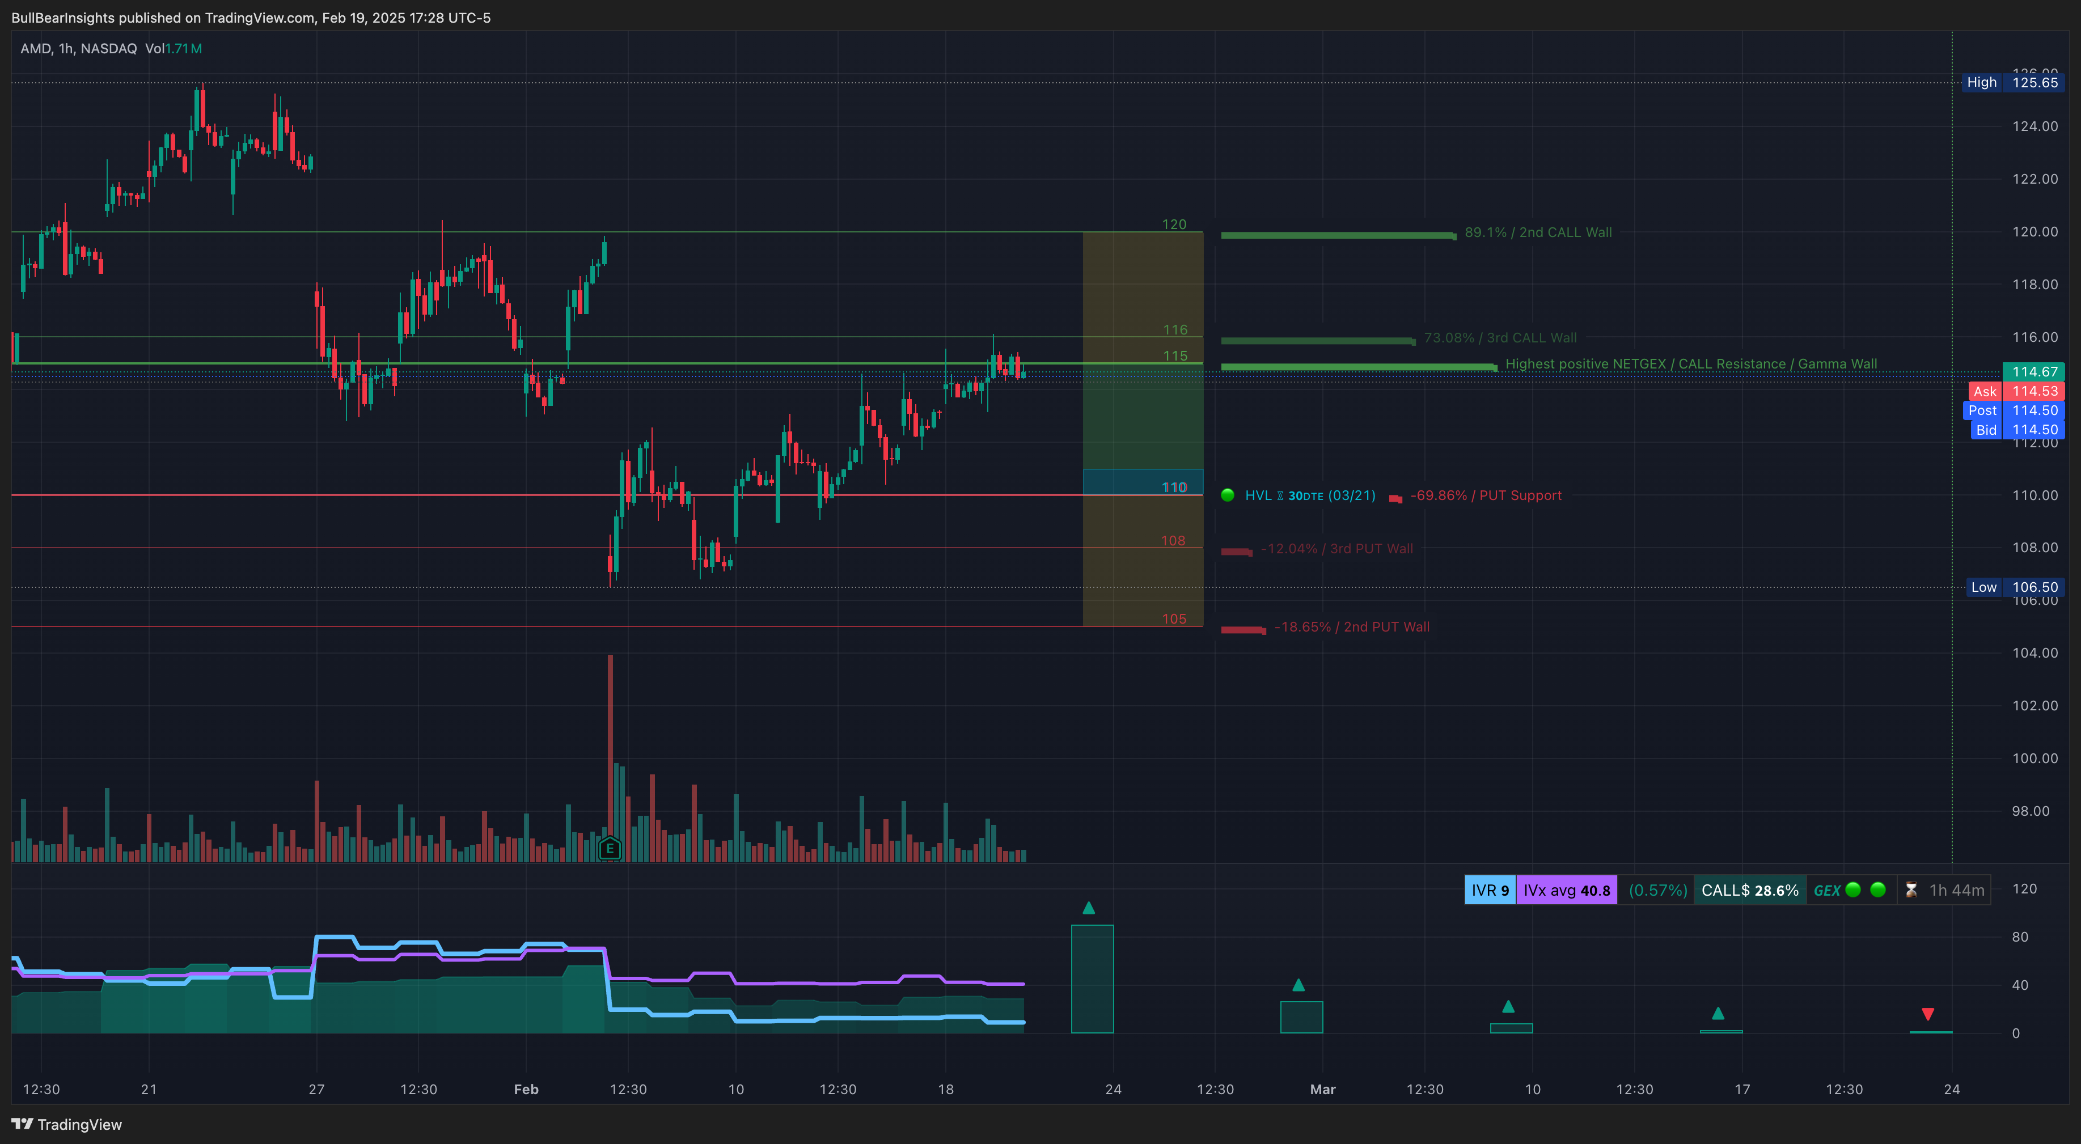Image resolution: width=2081 pixels, height=1144 pixels.
Task: Click the IVR 9 badge
Action: [1490, 891]
